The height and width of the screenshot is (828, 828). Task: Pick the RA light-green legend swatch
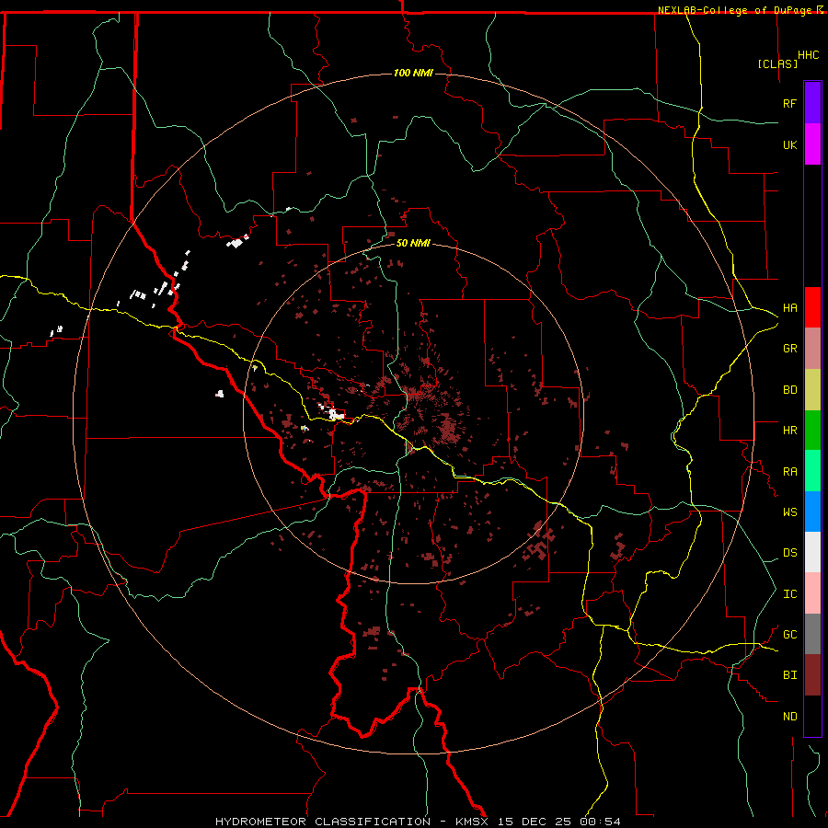pyautogui.click(x=812, y=471)
